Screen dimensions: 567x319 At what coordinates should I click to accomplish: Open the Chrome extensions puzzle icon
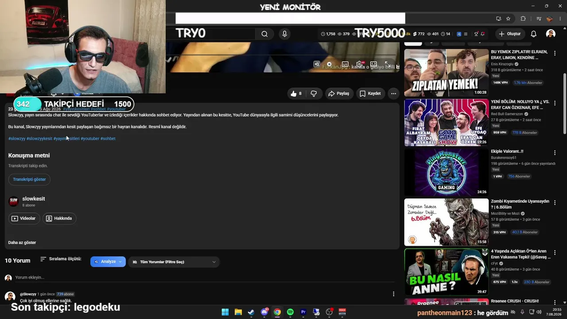(x=523, y=19)
